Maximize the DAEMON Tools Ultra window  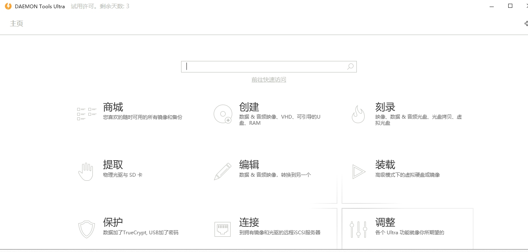click(510, 6)
